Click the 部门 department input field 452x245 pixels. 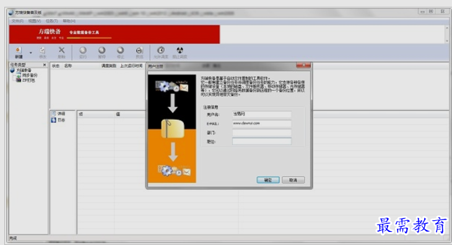tap(262, 133)
